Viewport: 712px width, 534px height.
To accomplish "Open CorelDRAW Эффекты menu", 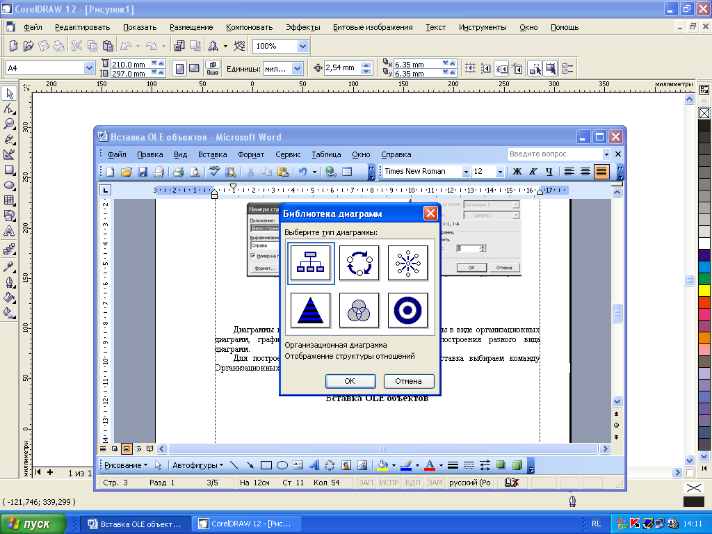I will tap(303, 27).
